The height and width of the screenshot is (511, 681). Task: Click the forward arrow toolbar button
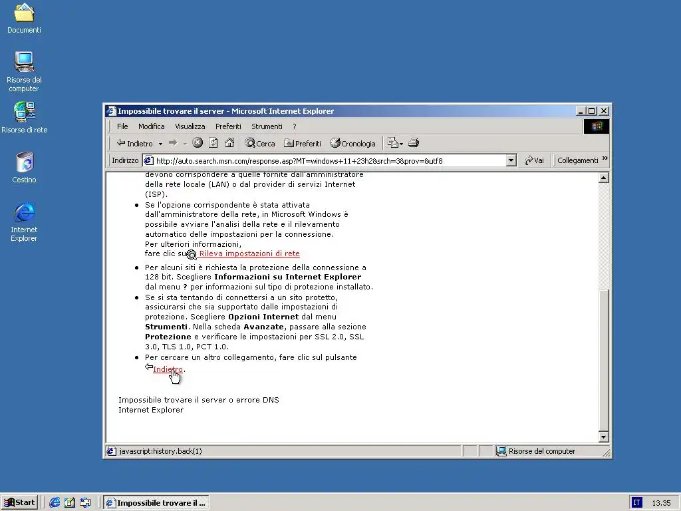173,143
